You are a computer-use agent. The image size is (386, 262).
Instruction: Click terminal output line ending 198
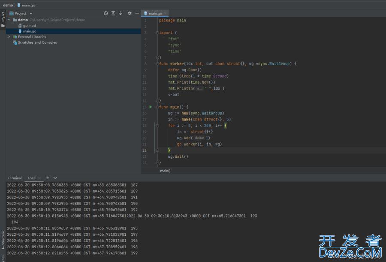pyautogui.click(x=72, y=247)
